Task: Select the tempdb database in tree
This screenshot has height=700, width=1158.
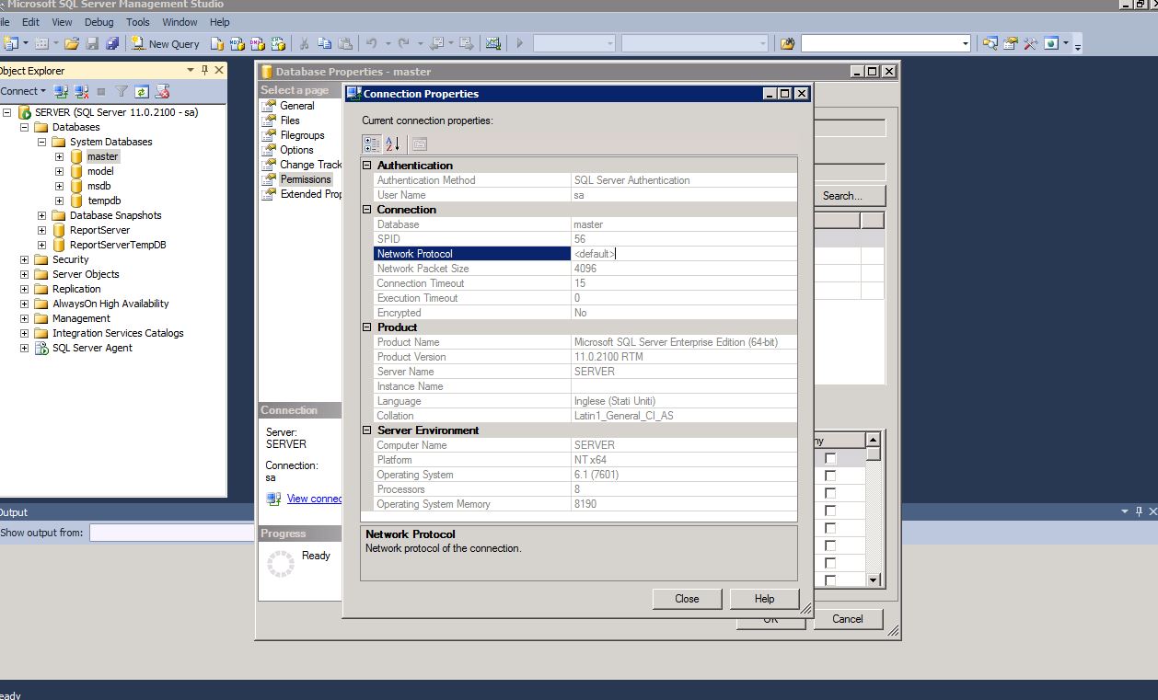Action: tap(104, 201)
